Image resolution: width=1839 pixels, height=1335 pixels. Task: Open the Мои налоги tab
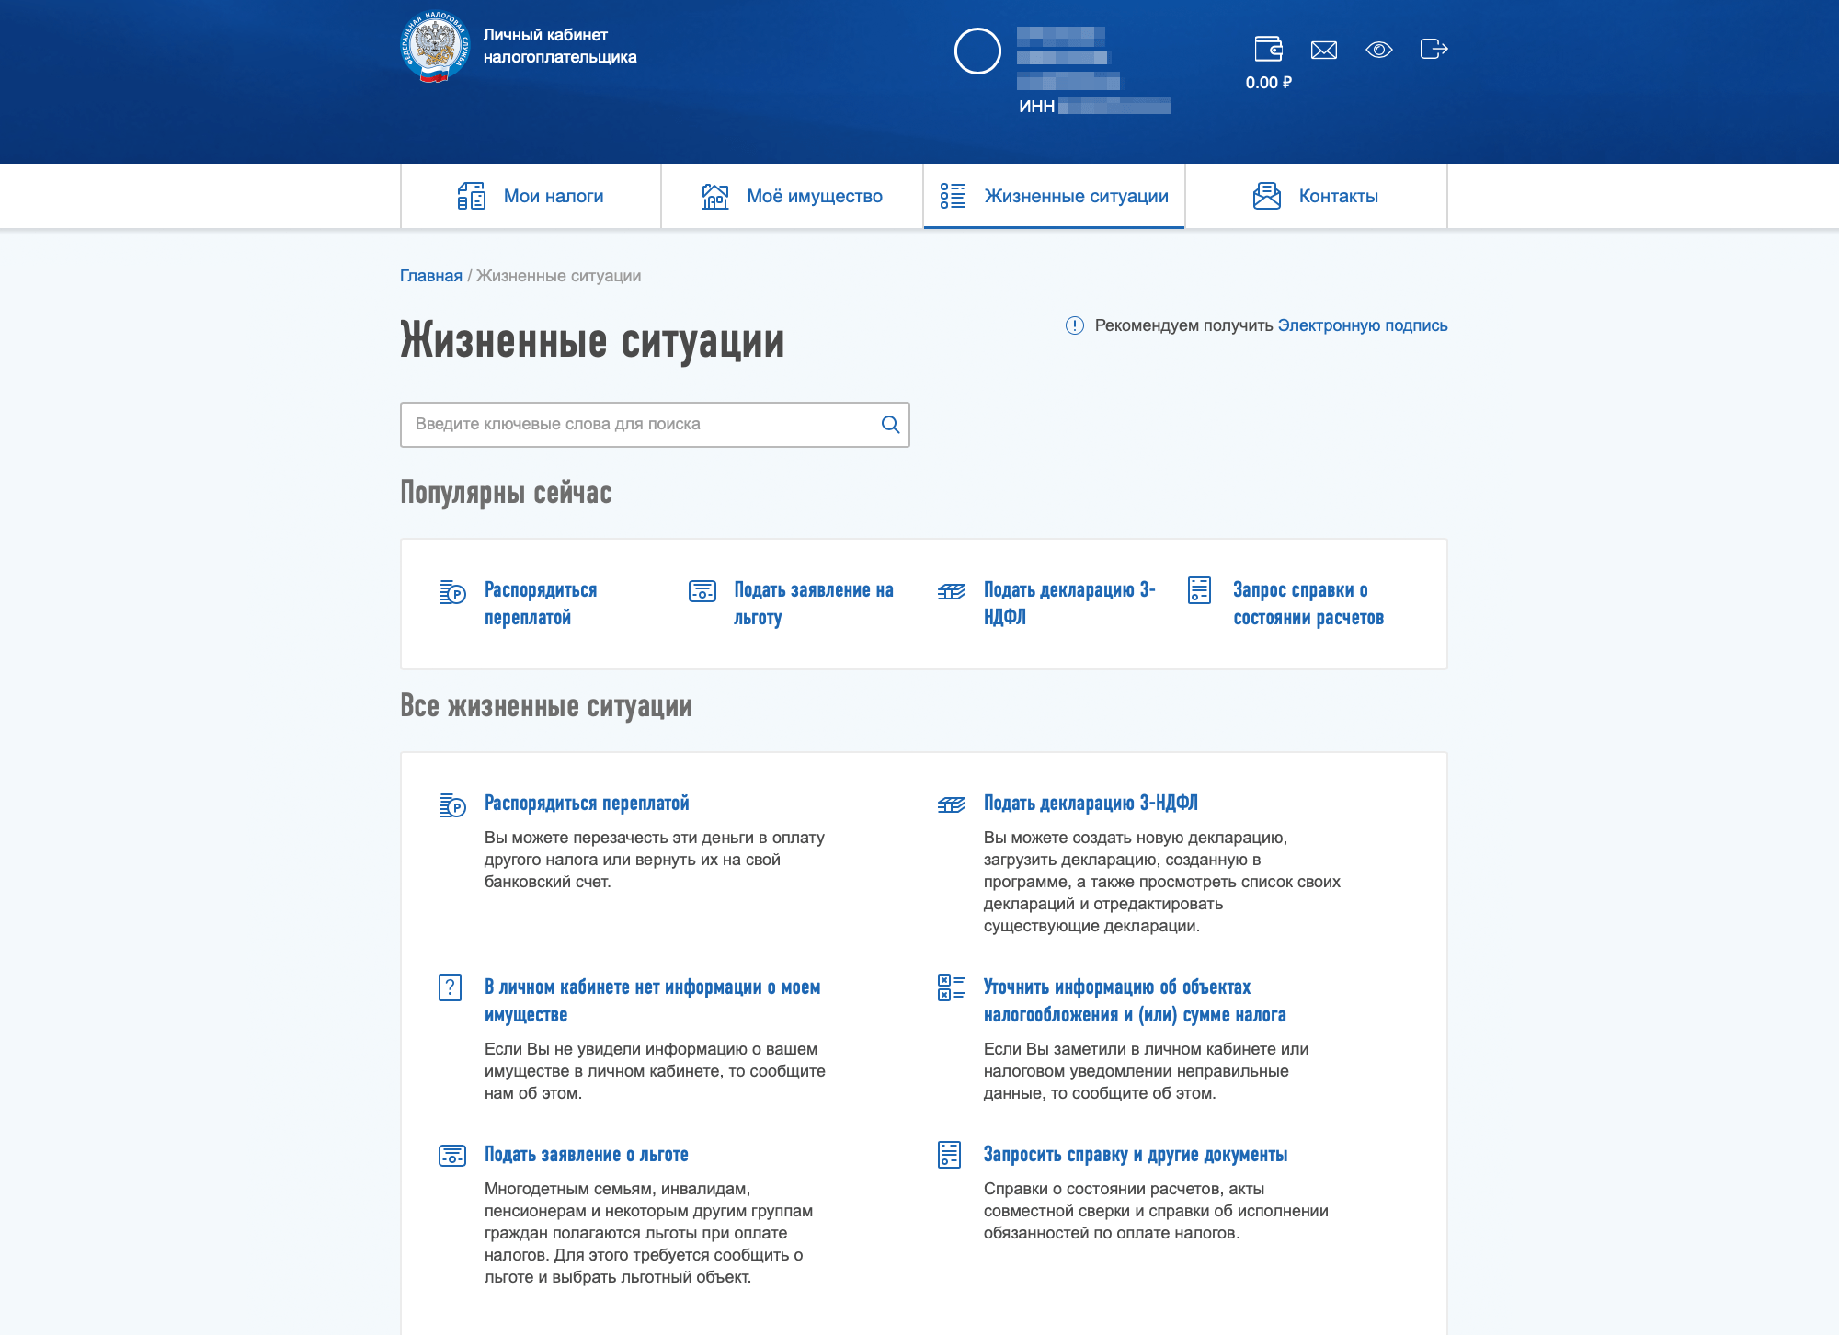(531, 196)
